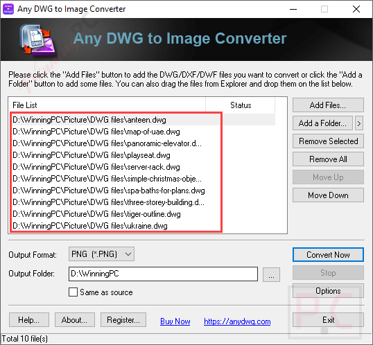The height and width of the screenshot is (345, 373).
Task: Close the Any DWG to Image Converter window
Action: click(x=356, y=9)
